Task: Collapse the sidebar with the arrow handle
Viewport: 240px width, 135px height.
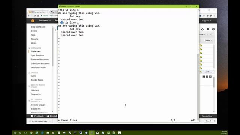Action: (55, 30)
